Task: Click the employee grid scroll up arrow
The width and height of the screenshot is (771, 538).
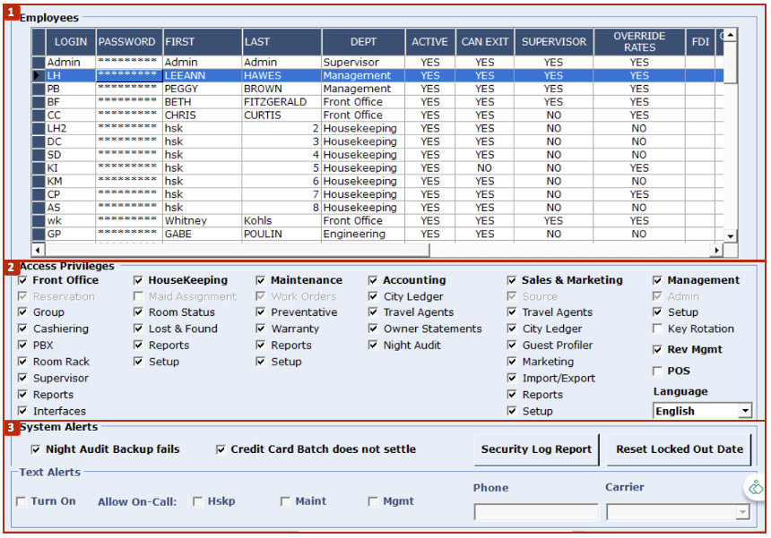Action: tap(731, 35)
